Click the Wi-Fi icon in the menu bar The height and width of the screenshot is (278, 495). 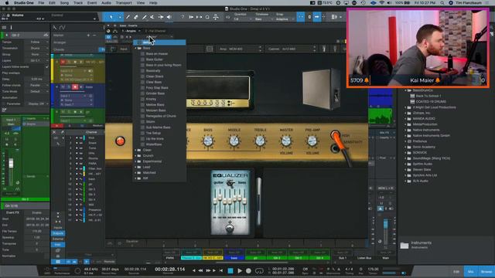tap(382, 2)
